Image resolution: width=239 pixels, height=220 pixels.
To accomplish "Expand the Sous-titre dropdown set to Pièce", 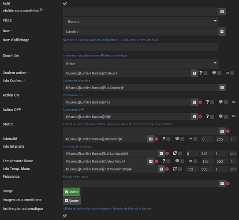I will 141,63.
